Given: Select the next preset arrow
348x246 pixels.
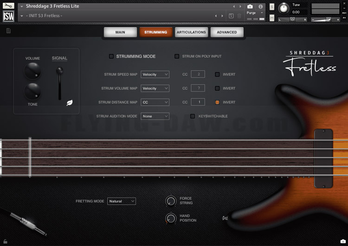Looking at the screenshot, I should pyautogui.click(x=222, y=16).
